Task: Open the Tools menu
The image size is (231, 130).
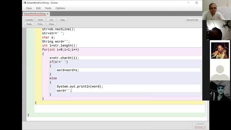Action: coord(48,8)
